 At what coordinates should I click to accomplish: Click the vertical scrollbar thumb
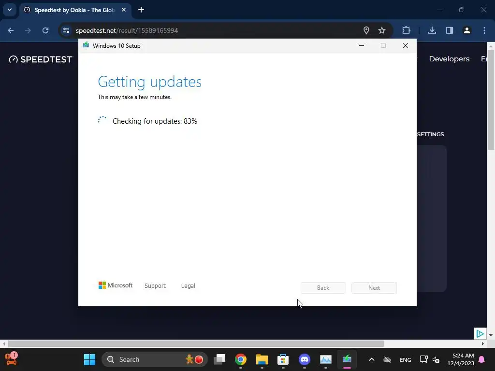(x=491, y=100)
